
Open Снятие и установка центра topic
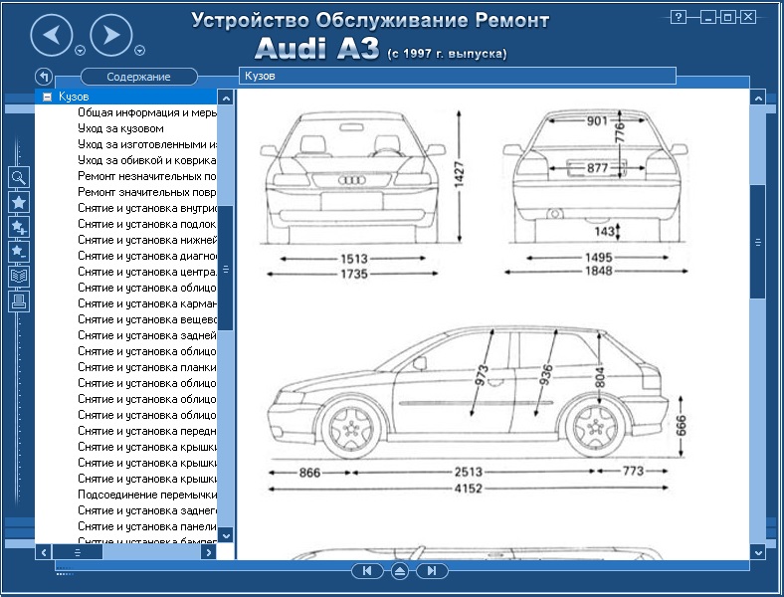click(147, 272)
